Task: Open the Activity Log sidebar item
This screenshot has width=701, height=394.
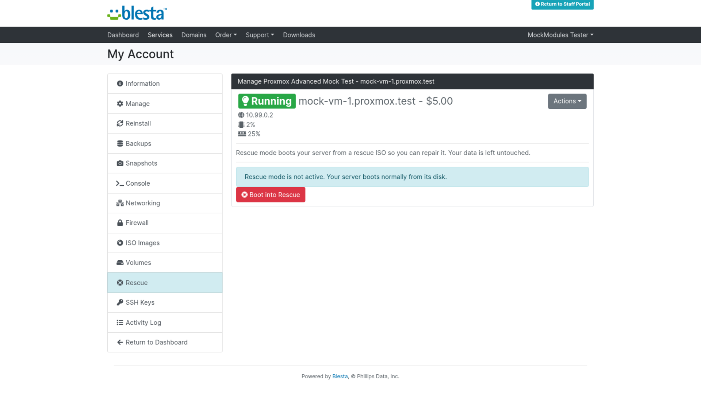Action: (165, 322)
